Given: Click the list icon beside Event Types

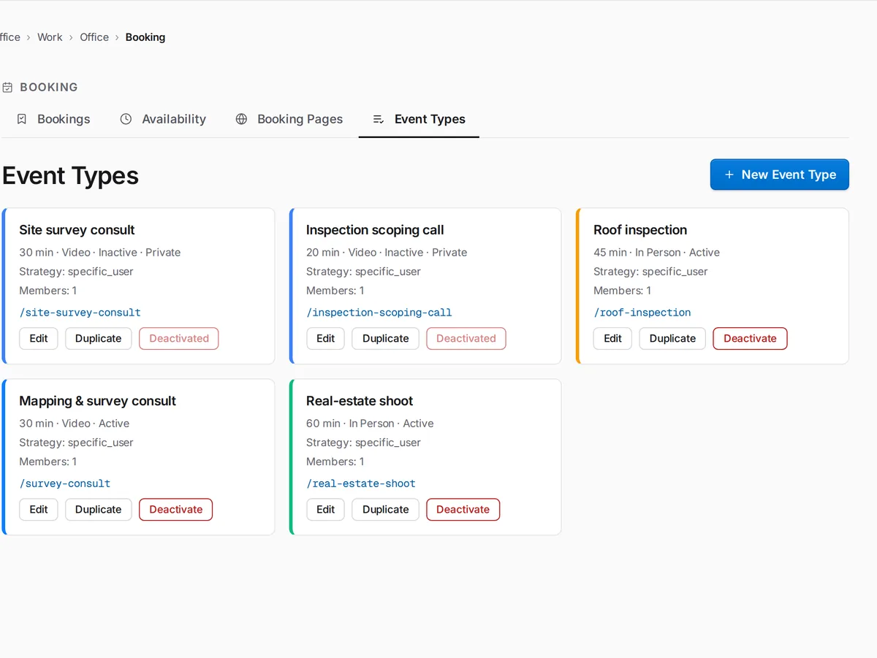Looking at the screenshot, I should pos(379,119).
